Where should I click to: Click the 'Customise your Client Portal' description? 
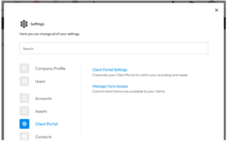coord(140,75)
